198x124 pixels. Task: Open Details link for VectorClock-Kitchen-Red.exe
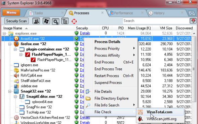pyautogui.click(x=85, y=117)
